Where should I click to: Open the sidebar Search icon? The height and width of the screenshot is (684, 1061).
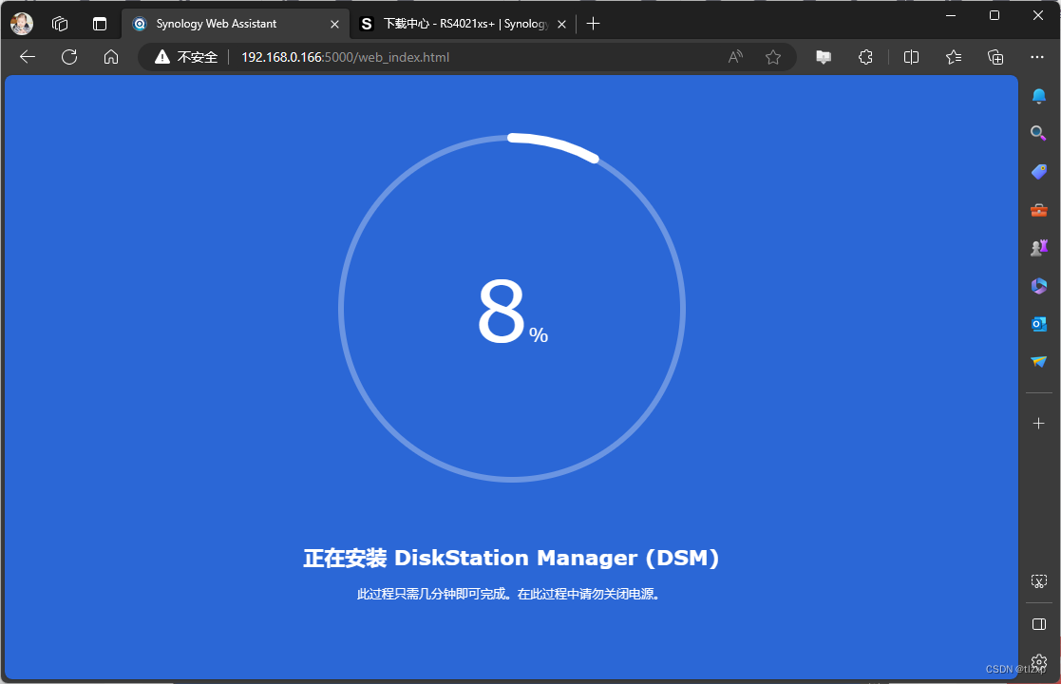pyautogui.click(x=1038, y=133)
